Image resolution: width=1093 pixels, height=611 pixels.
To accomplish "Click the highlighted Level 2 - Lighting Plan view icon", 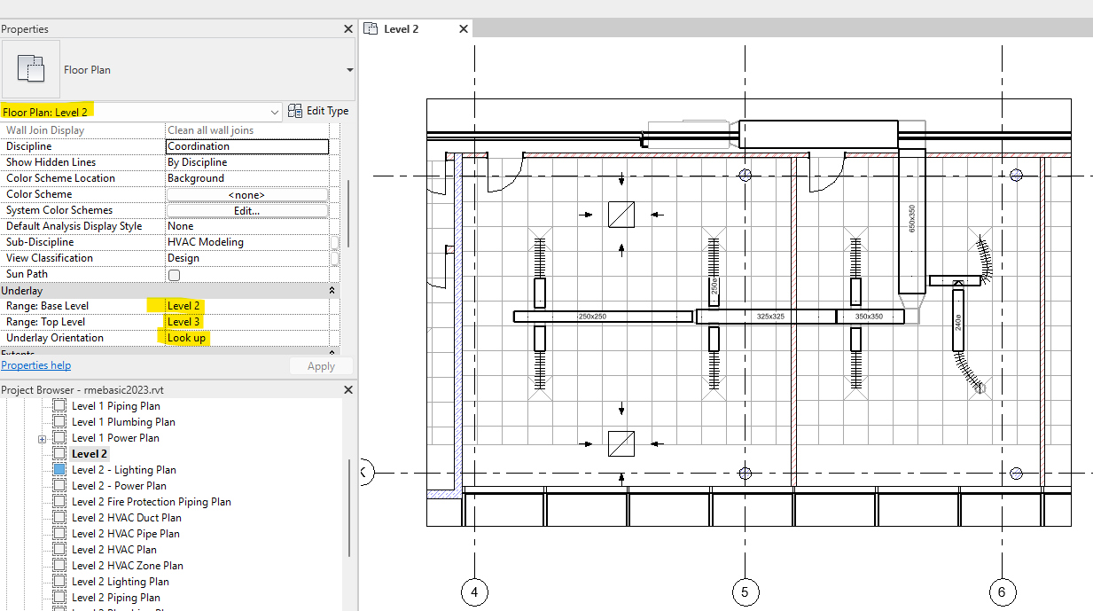I will (x=59, y=469).
